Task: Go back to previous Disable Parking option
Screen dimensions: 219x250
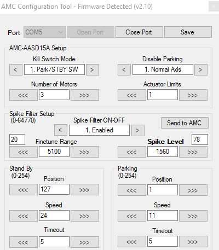Action: 124,69
